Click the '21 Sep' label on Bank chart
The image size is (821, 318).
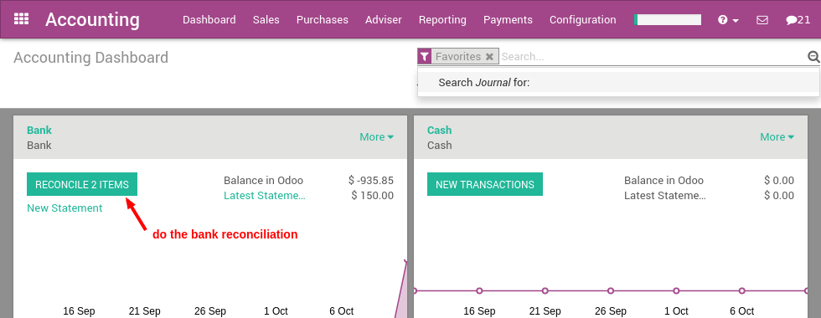(x=144, y=310)
